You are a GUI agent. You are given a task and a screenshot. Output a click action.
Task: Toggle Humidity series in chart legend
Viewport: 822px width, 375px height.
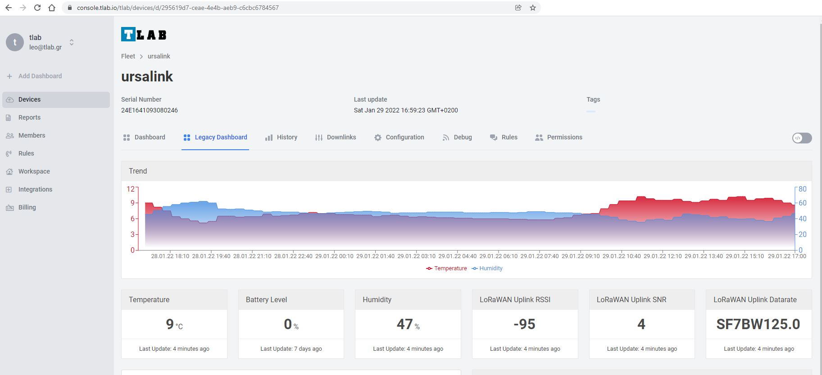pyautogui.click(x=487, y=268)
